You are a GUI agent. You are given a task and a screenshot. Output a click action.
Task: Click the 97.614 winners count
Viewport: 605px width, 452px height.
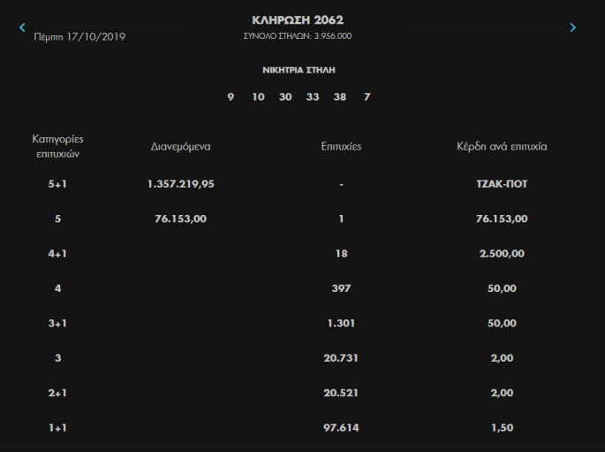click(x=340, y=427)
